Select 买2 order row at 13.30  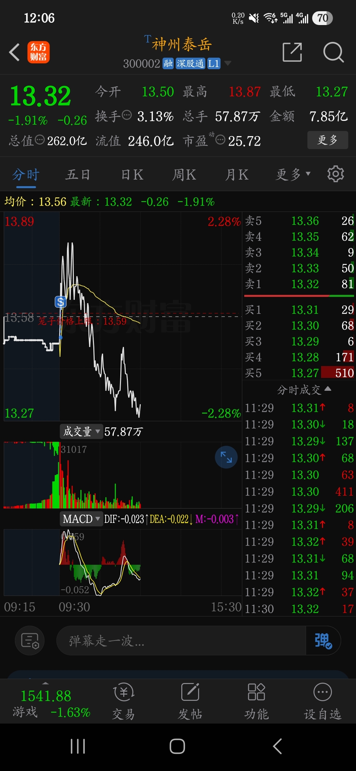(x=299, y=325)
